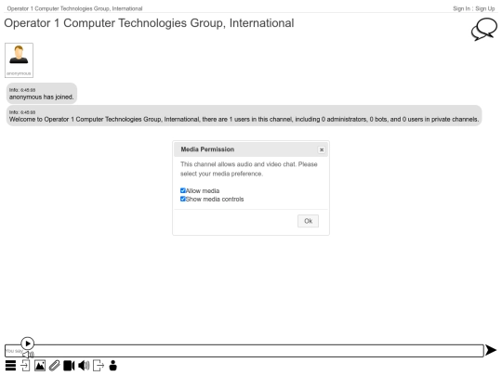
Task: Click the black speaker sound icon in the toolbar
Action: point(84,366)
